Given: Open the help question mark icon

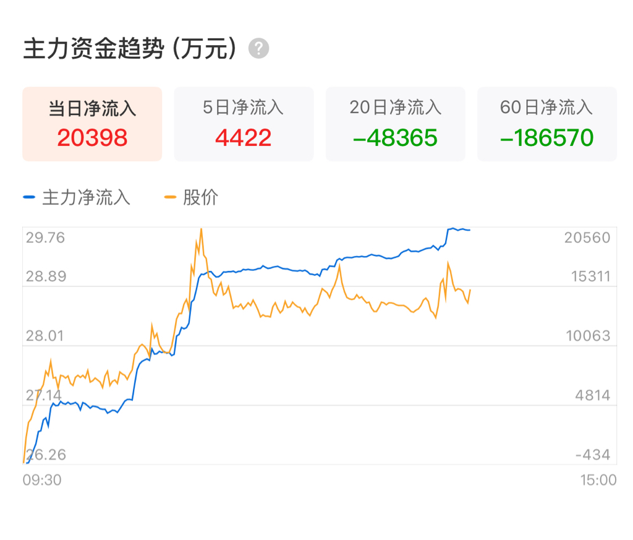Looking at the screenshot, I should pos(258,48).
